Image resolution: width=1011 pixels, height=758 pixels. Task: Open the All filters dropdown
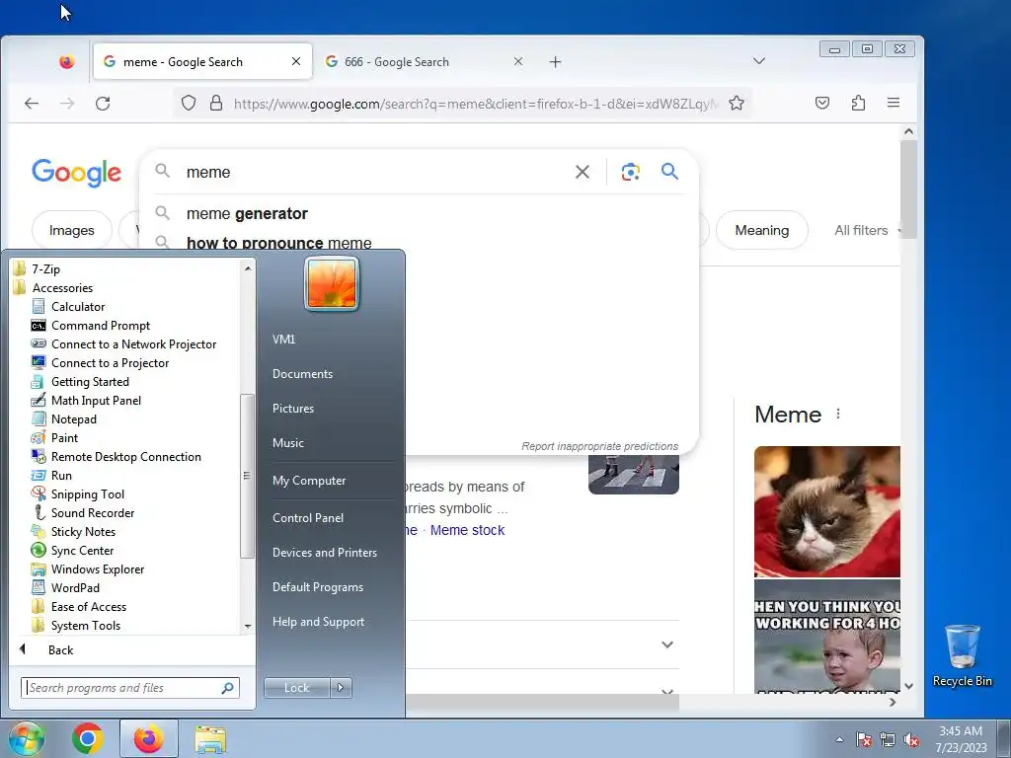867,230
